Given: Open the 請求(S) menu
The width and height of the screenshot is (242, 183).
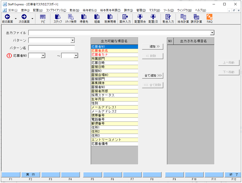Looking at the screenshot, I should 128,10.
